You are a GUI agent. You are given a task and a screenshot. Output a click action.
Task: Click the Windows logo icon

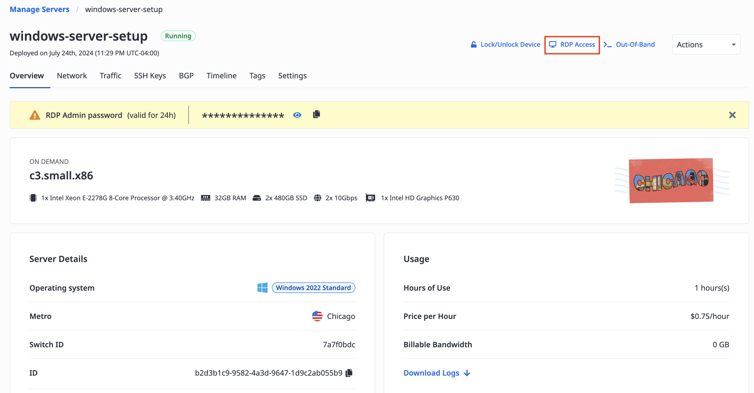[x=262, y=288]
